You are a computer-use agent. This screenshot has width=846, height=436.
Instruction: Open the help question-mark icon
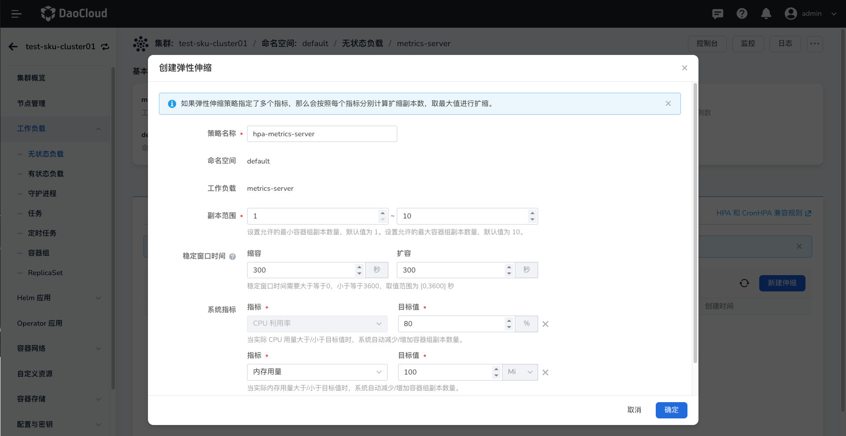[742, 14]
